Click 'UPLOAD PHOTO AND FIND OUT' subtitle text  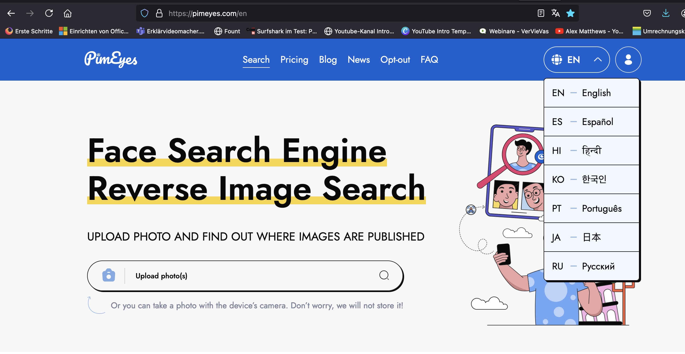click(x=256, y=237)
